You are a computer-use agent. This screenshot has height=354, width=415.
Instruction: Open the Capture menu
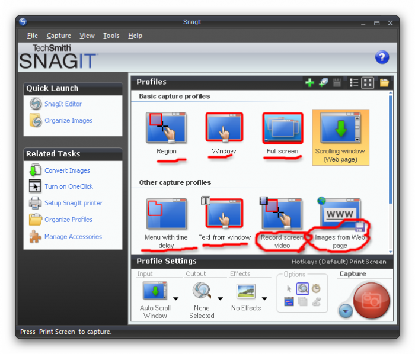point(59,36)
